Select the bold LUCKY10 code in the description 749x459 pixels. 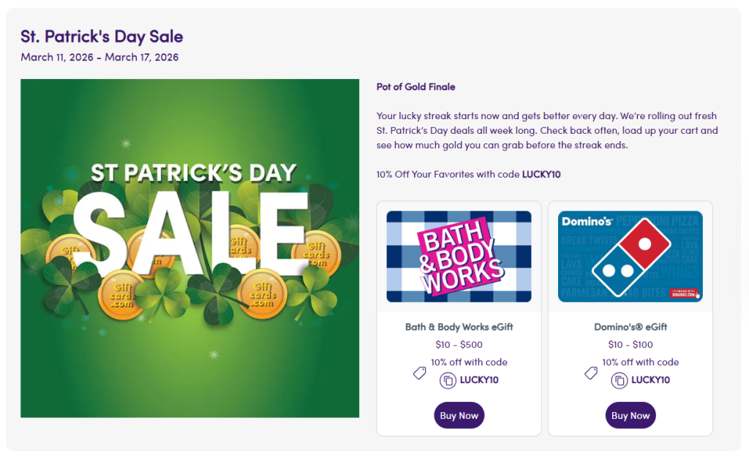[x=541, y=175]
